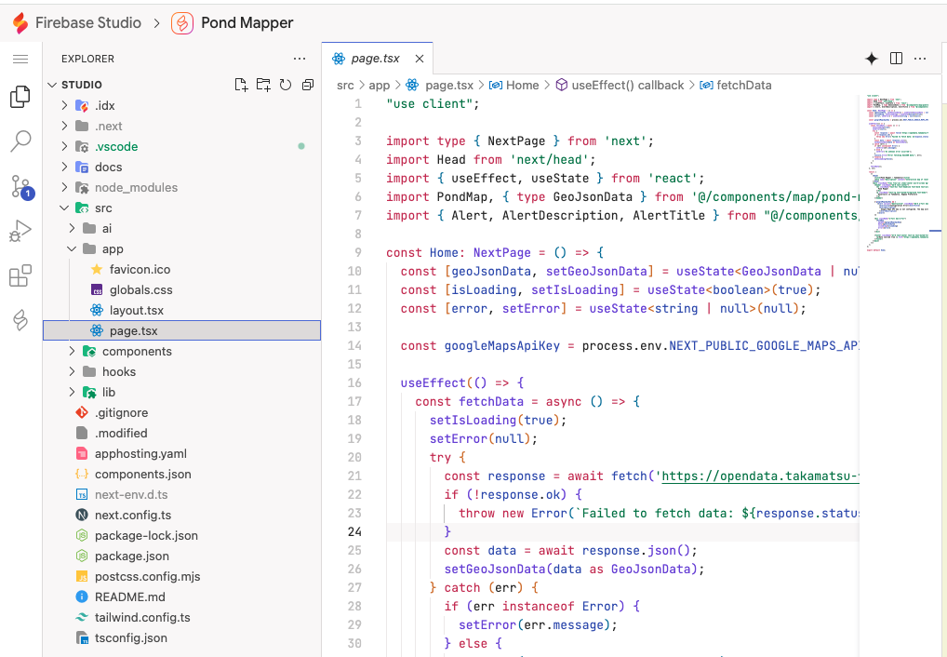947x657 pixels.
Task: Open the hamburger menu icon
Action: (20, 59)
